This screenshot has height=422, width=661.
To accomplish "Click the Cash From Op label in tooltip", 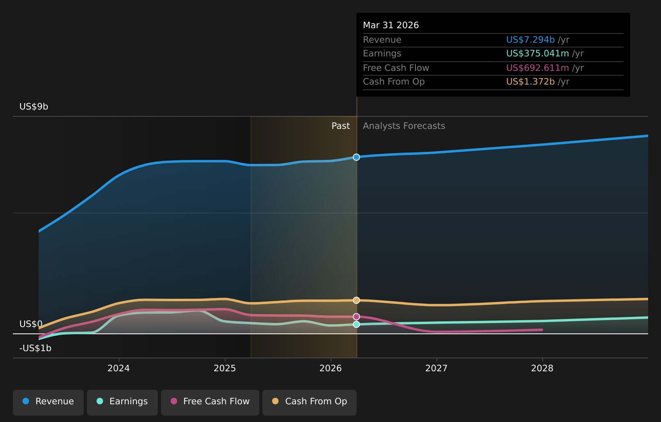I will pos(394,82).
